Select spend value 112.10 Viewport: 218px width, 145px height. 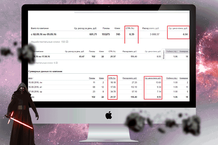tap(134, 87)
